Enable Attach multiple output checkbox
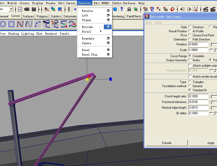Viewport: 217px width, 166px height. pyautogui.click(x=190, y=66)
